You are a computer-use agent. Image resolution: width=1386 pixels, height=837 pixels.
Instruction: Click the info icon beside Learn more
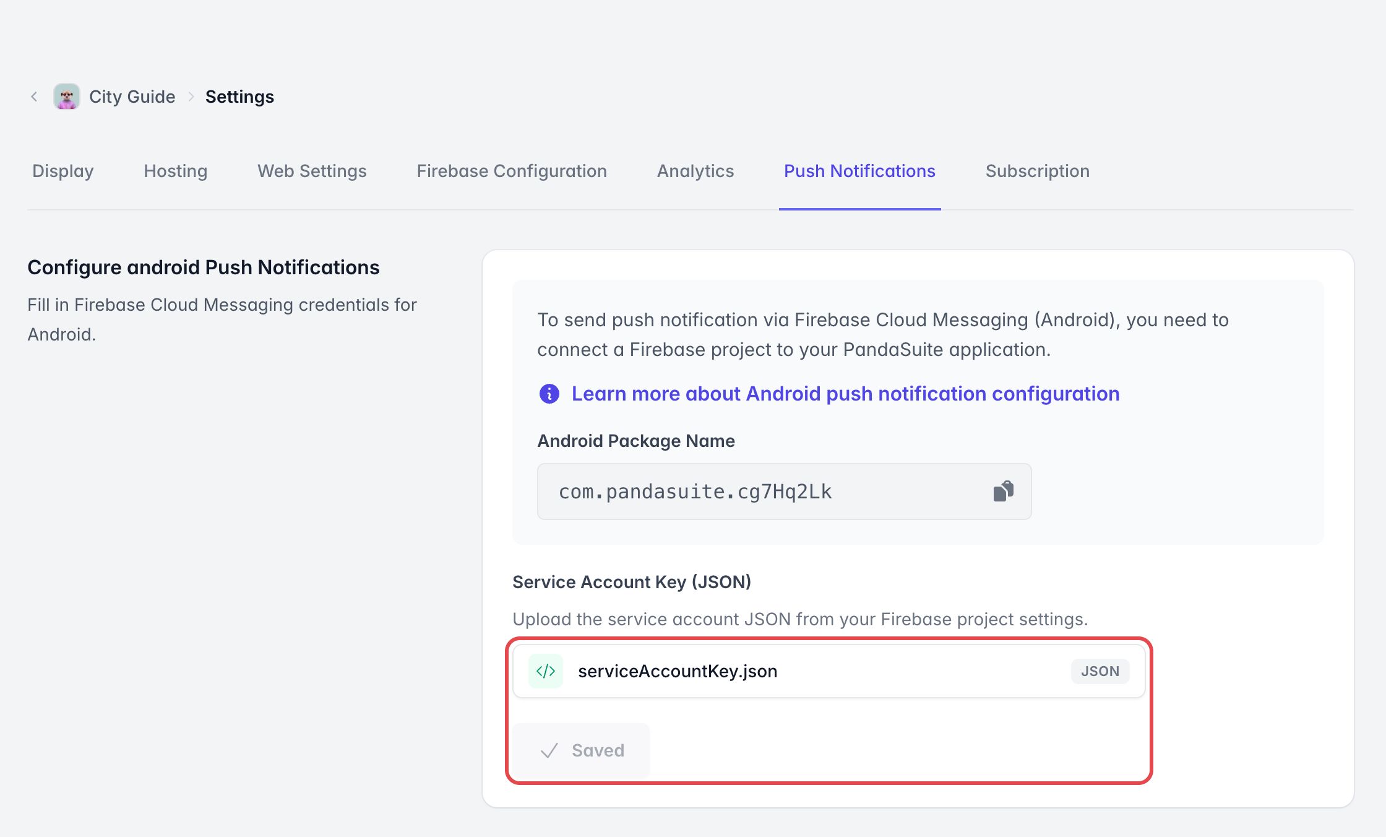point(549,394)
